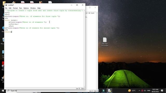Viewport: 166px width, 93px height.
Task: Open the weather widget showing 32°C
Action: 132,91
